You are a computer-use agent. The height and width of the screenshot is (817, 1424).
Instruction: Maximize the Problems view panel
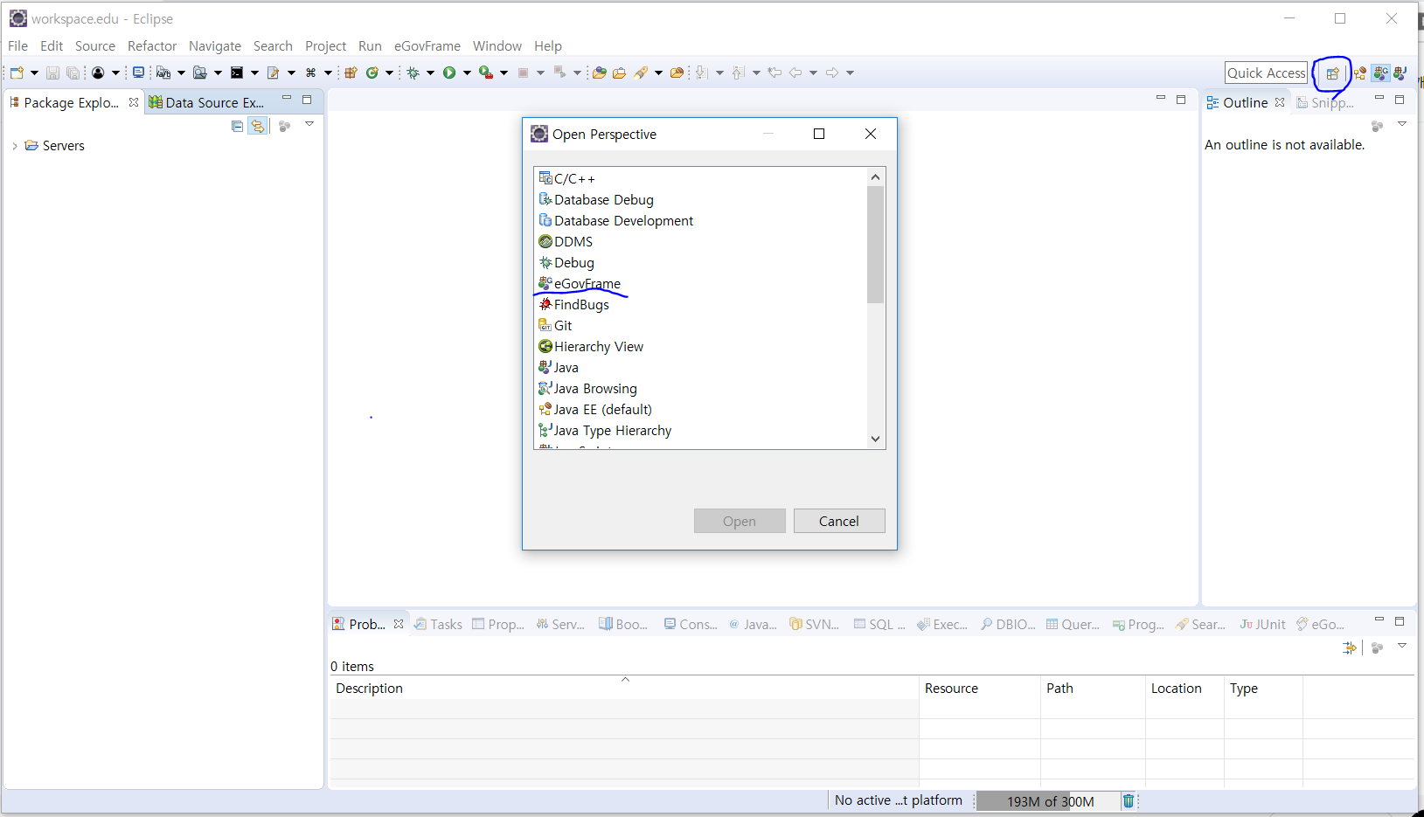point(1400,621)
